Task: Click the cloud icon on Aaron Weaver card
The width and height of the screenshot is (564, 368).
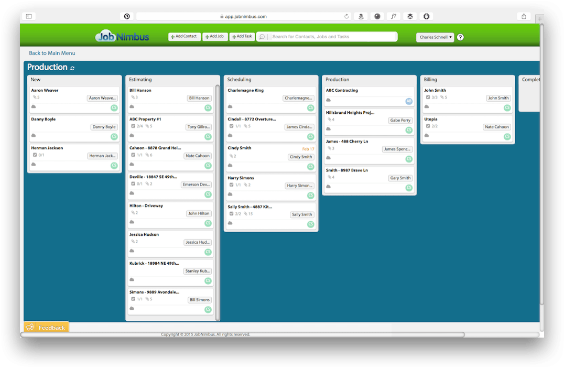Action: pyautogui.click(x=34, y=106)
